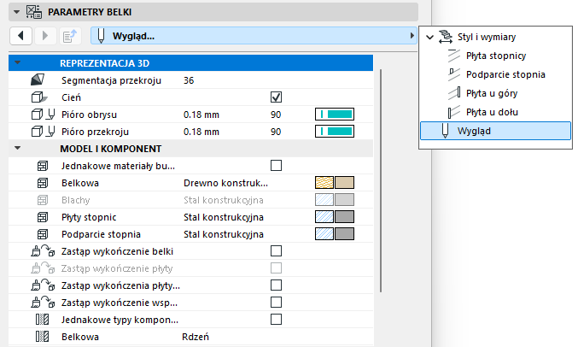Select the Rdzeń component value

tap(196, 337)
